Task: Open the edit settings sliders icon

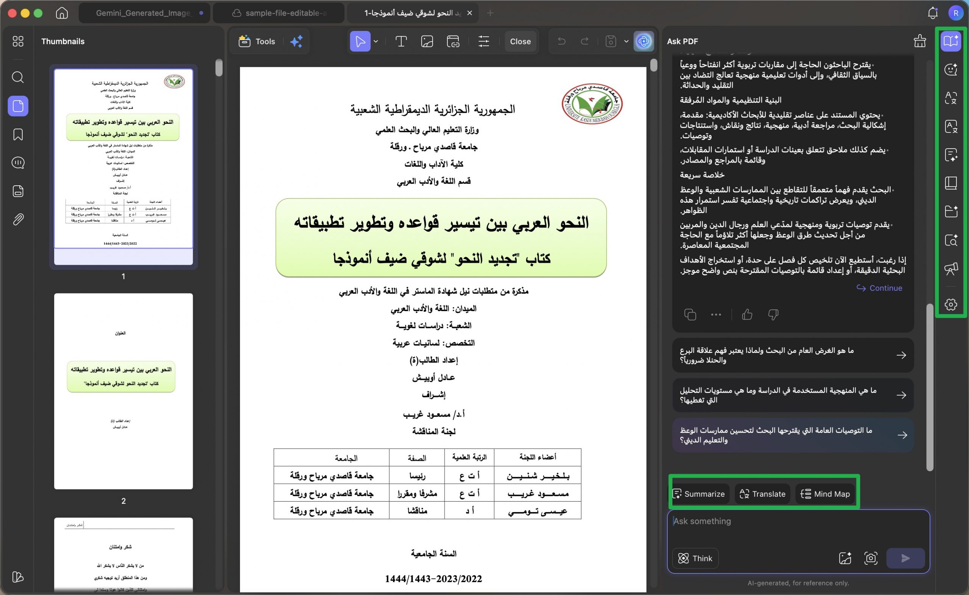Action: 483,41
